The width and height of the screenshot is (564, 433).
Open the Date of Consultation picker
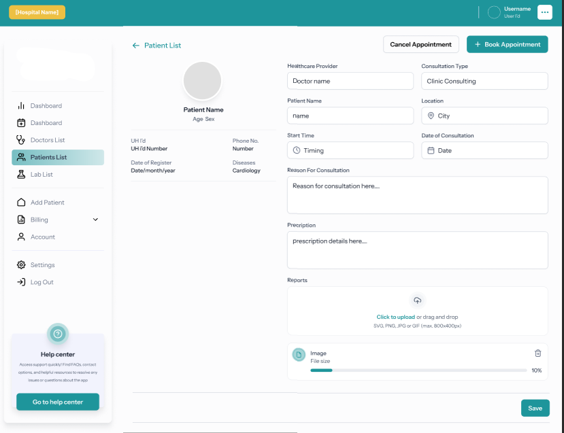coord(484,150)
